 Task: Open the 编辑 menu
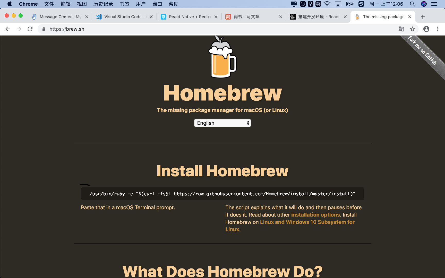coord(65,4)
